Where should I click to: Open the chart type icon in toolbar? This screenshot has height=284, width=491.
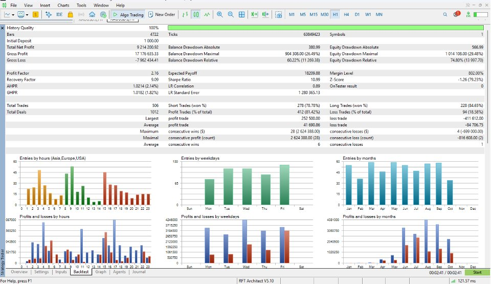7,14
